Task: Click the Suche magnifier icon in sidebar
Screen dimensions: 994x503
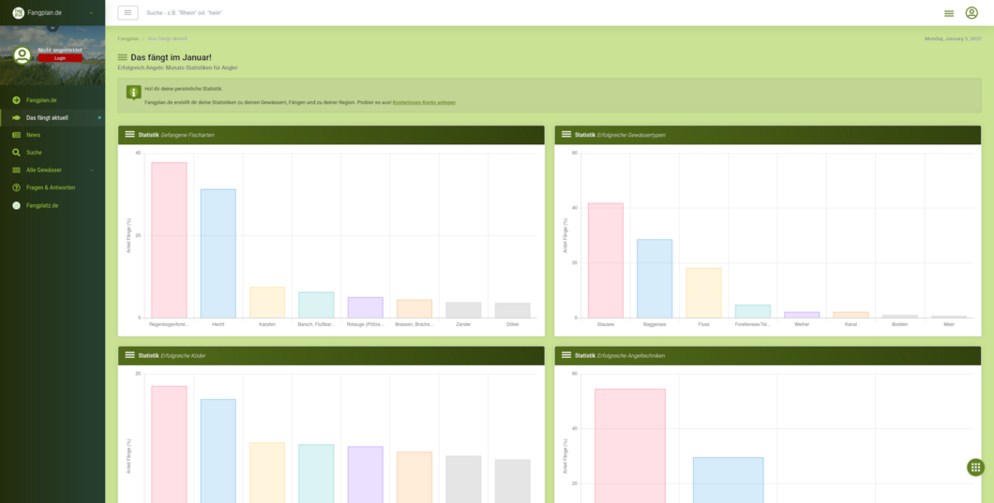Action: (x=15, y=152)
